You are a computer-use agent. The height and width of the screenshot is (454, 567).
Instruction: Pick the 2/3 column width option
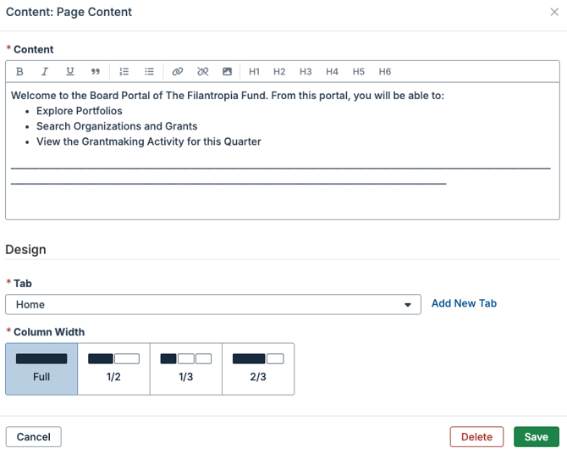coord(258,368)
